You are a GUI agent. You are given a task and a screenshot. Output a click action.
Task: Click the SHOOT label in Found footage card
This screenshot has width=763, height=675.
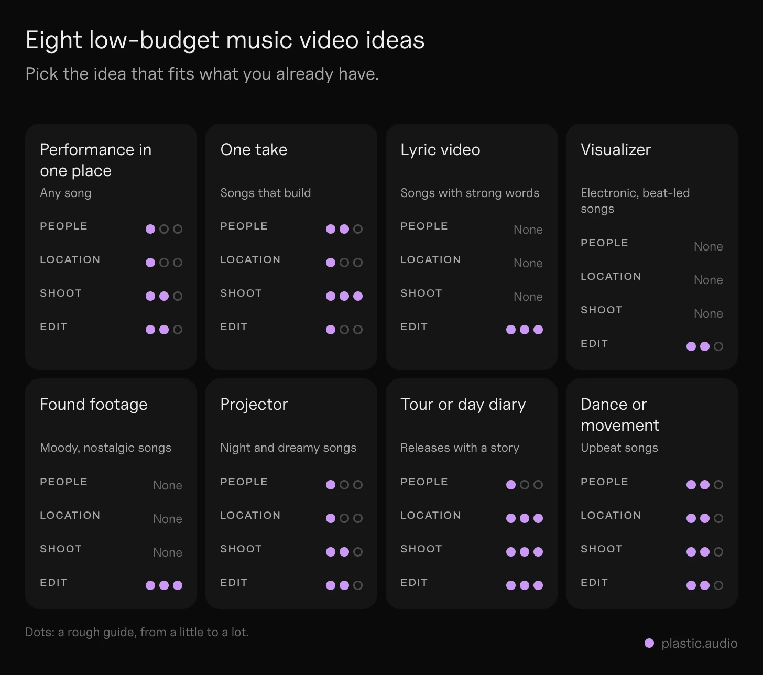61,549
